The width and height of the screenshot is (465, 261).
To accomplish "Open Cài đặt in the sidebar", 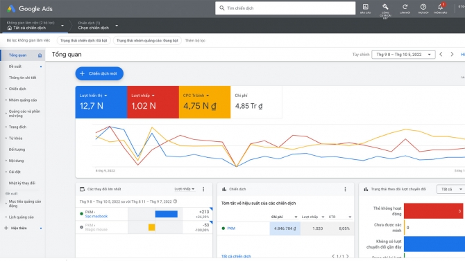I will pos(15,172).
